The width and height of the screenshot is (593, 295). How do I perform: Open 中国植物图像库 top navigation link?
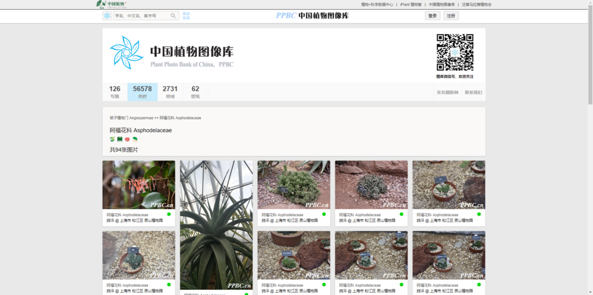point(442,5)
